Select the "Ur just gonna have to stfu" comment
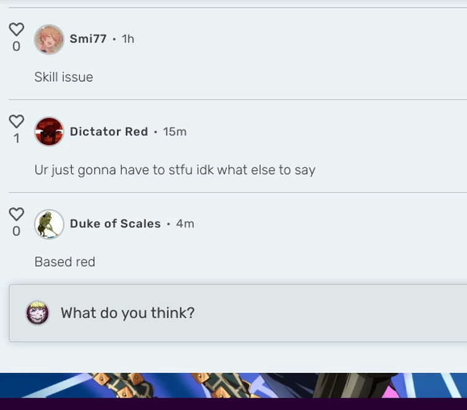This screenshot has width=467, height=410. pyautogui.click(x=175, y=170)
